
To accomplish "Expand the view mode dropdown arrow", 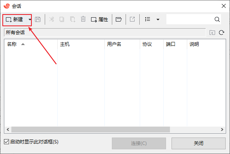I will 158,20.
